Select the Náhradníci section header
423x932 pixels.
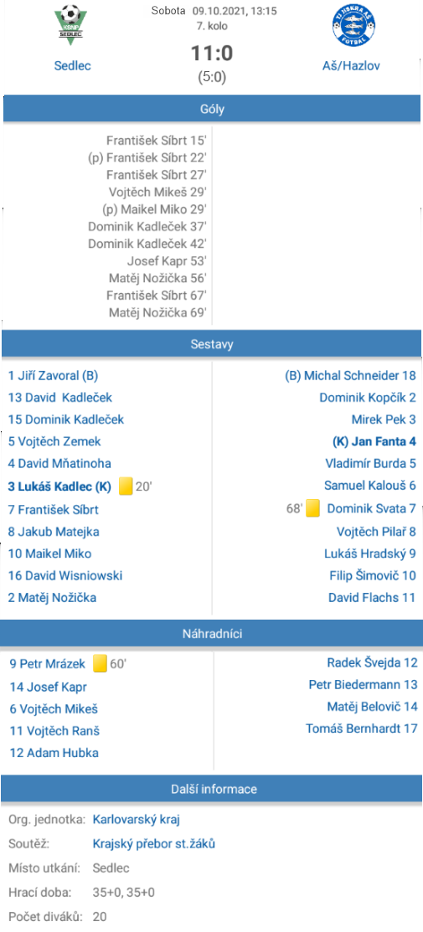pyautogui.click(x=212, y=634)
